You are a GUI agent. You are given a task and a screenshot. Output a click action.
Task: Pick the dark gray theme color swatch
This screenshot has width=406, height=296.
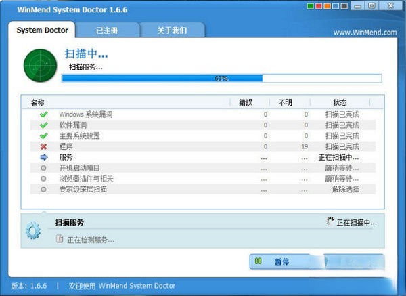344,6
